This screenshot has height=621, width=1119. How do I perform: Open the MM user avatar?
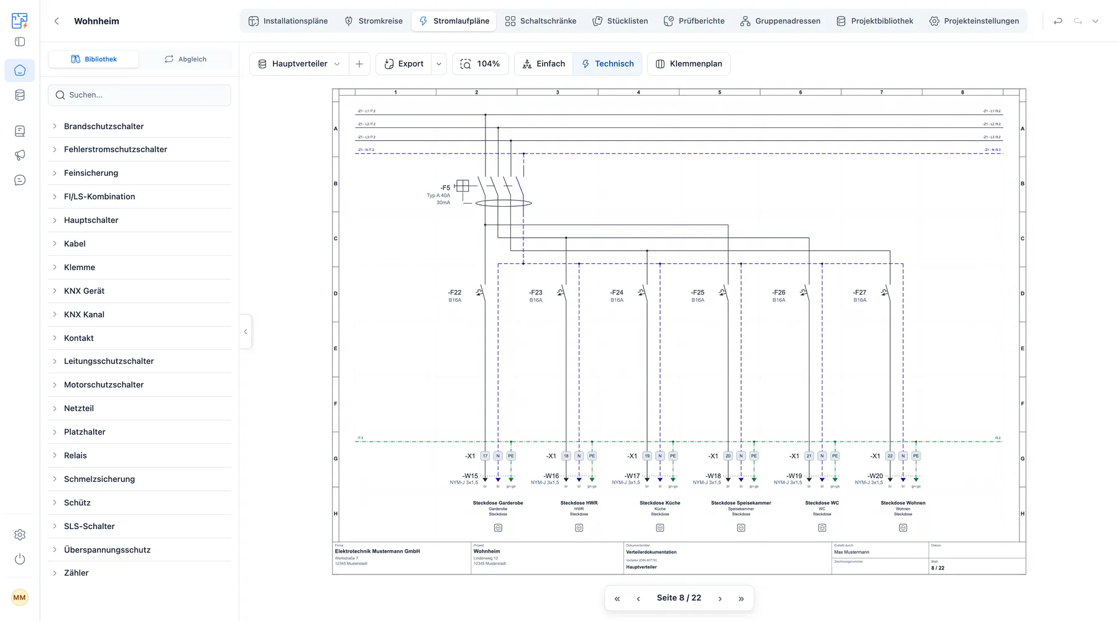tap(20, 597)
